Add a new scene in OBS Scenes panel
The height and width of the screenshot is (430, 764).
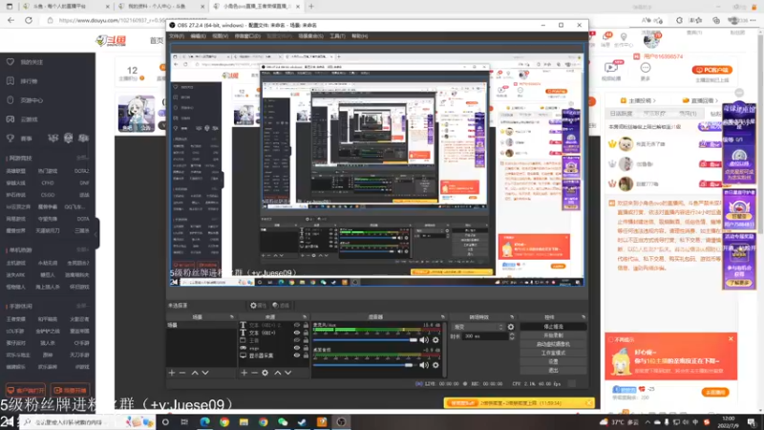[172, 373]
